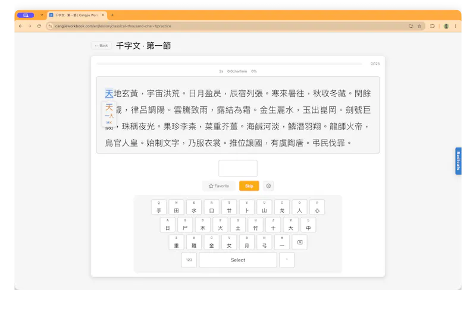Screen dimensions: 476x309
Task: View site information icon in address bar
Action: (50, 26)
